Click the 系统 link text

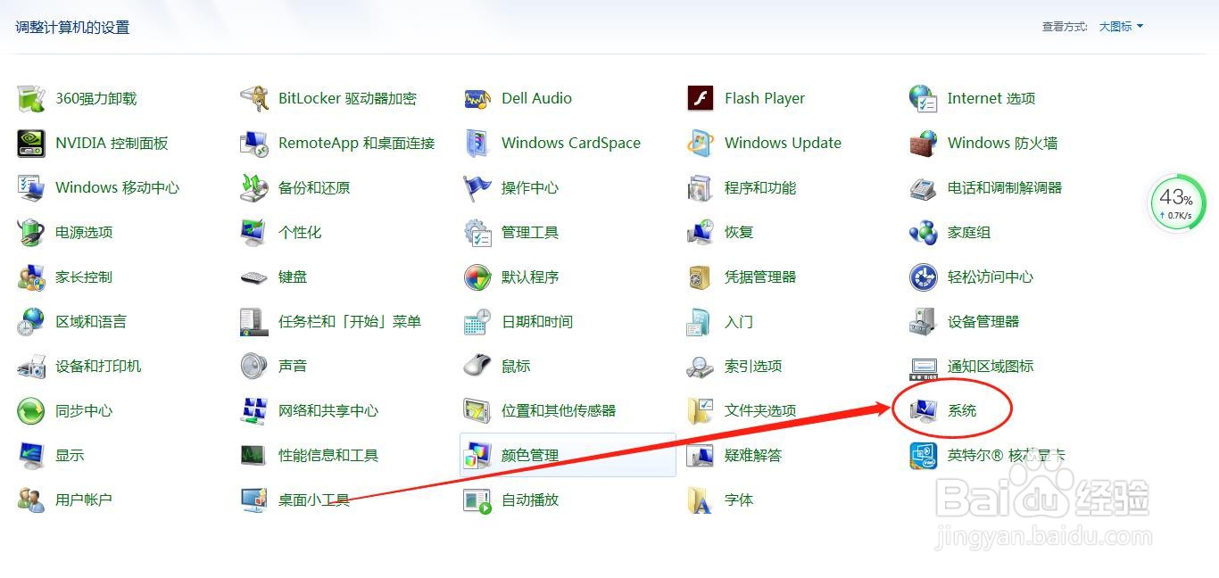[962, 410]
